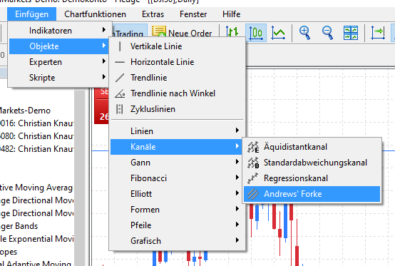395x266 pixels.
Task: Select the Moving Averag indicator entry
Action: pos(37,188)
